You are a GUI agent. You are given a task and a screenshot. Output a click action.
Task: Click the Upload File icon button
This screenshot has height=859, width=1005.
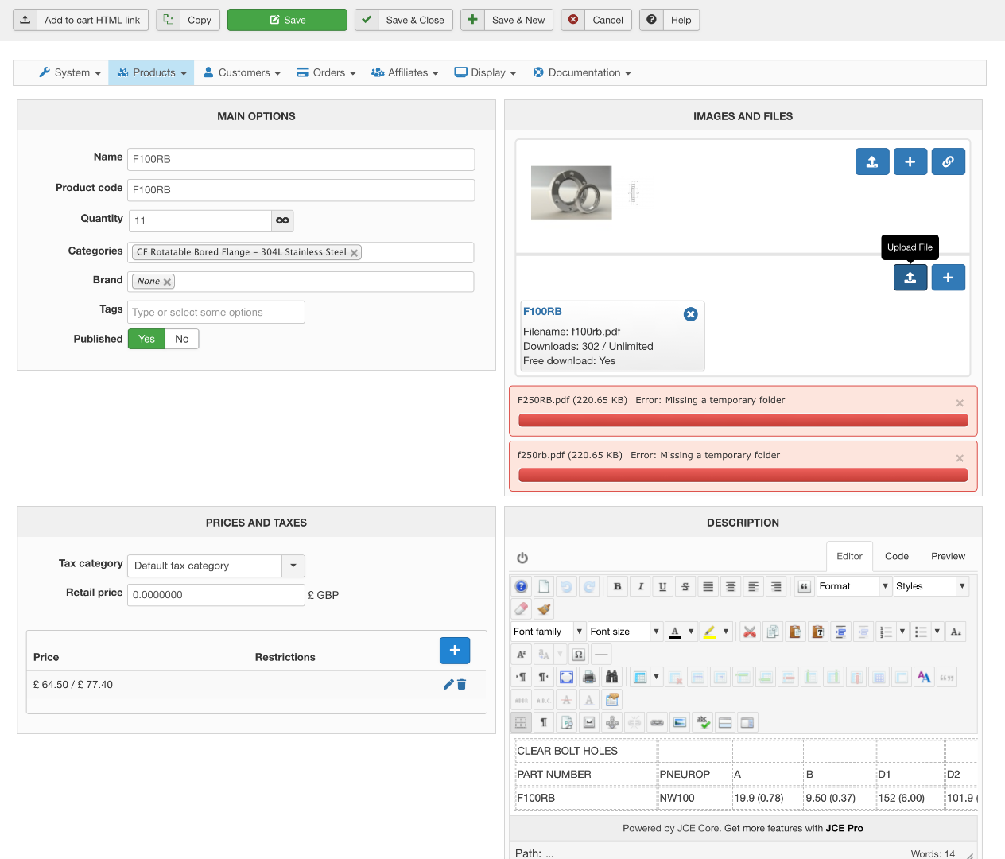point(910,278)
